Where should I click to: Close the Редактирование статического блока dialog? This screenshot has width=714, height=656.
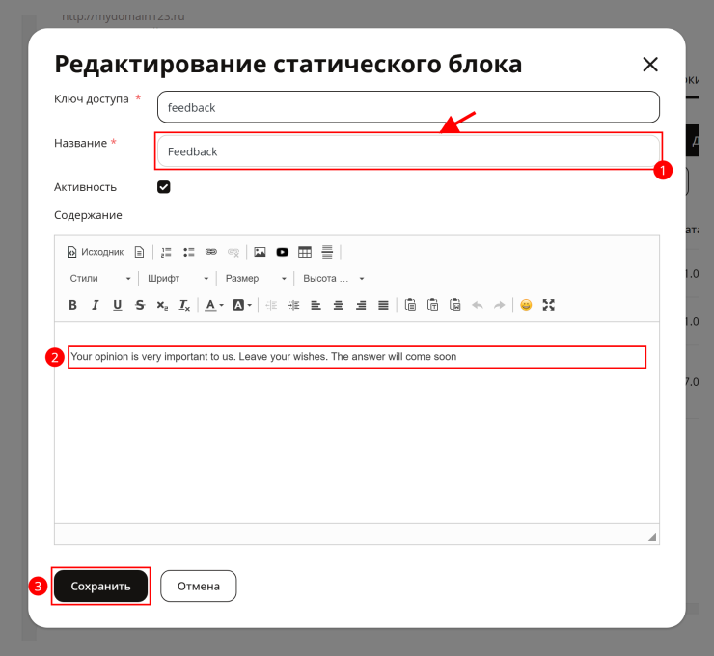pos(650,65)
